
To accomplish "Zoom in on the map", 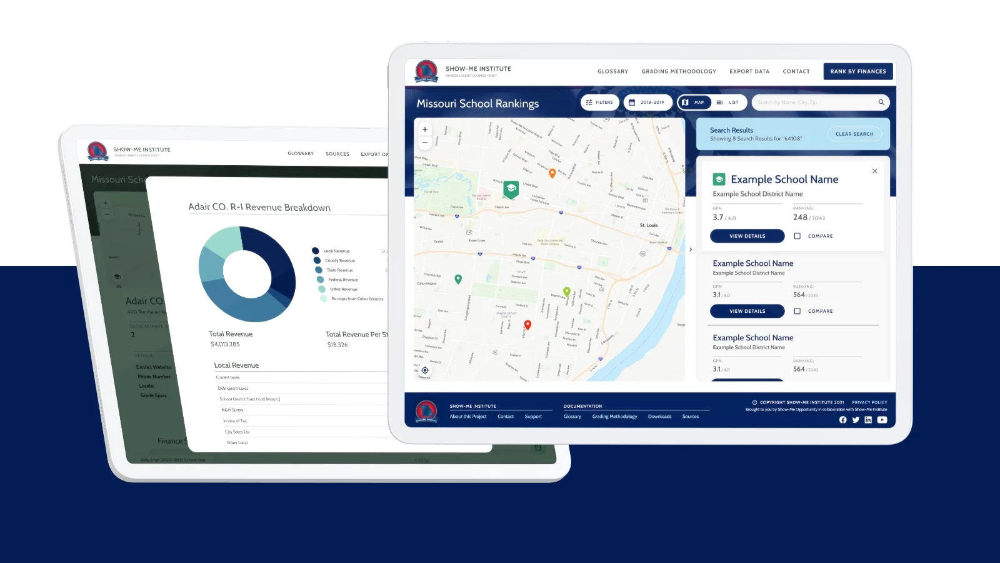I will pyautogui.click(x=425, y=129).
